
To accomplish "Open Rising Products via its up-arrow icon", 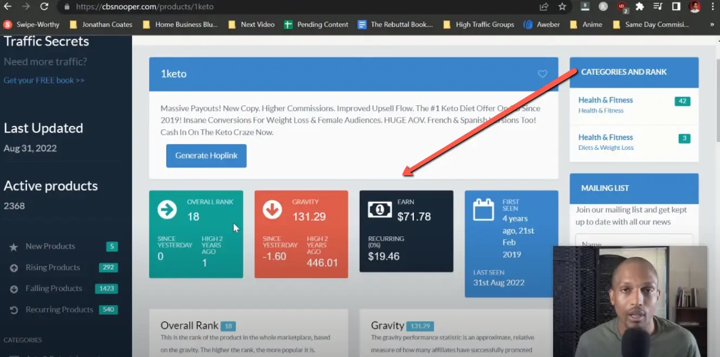I will coord(12,267).
